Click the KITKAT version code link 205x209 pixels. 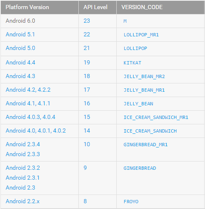tap(132, 63)
